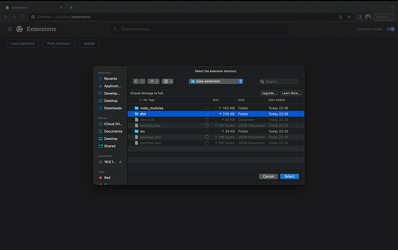Open the grid grouping dropdown
The width and height of the screenshot is (398, 250).
click(x=167, y=81)
